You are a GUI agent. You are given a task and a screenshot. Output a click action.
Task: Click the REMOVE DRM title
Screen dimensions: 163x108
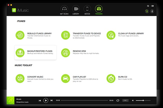79,51
